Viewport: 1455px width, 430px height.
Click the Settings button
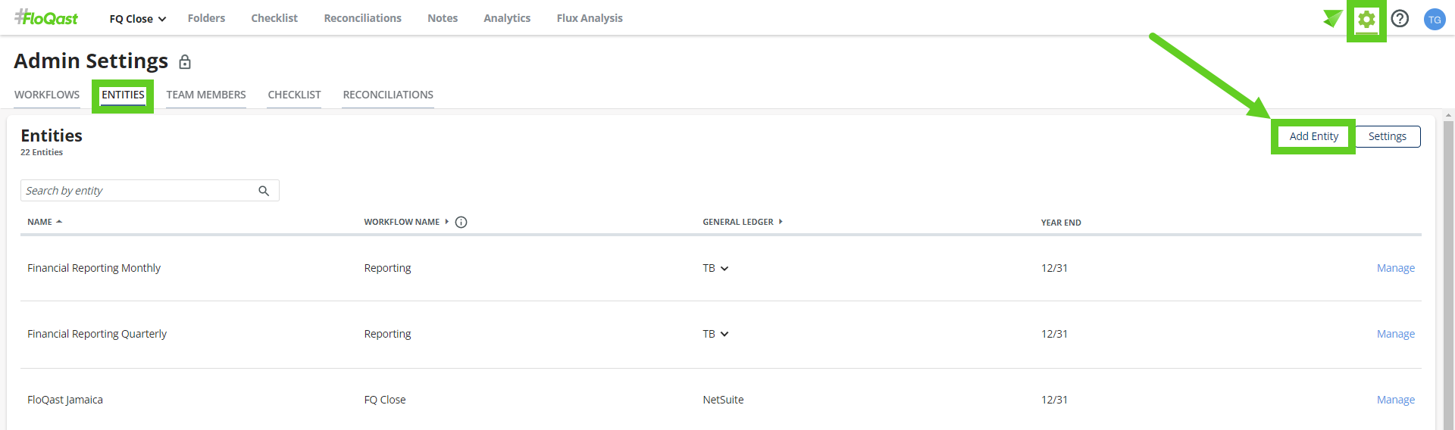coord(1387,136)
